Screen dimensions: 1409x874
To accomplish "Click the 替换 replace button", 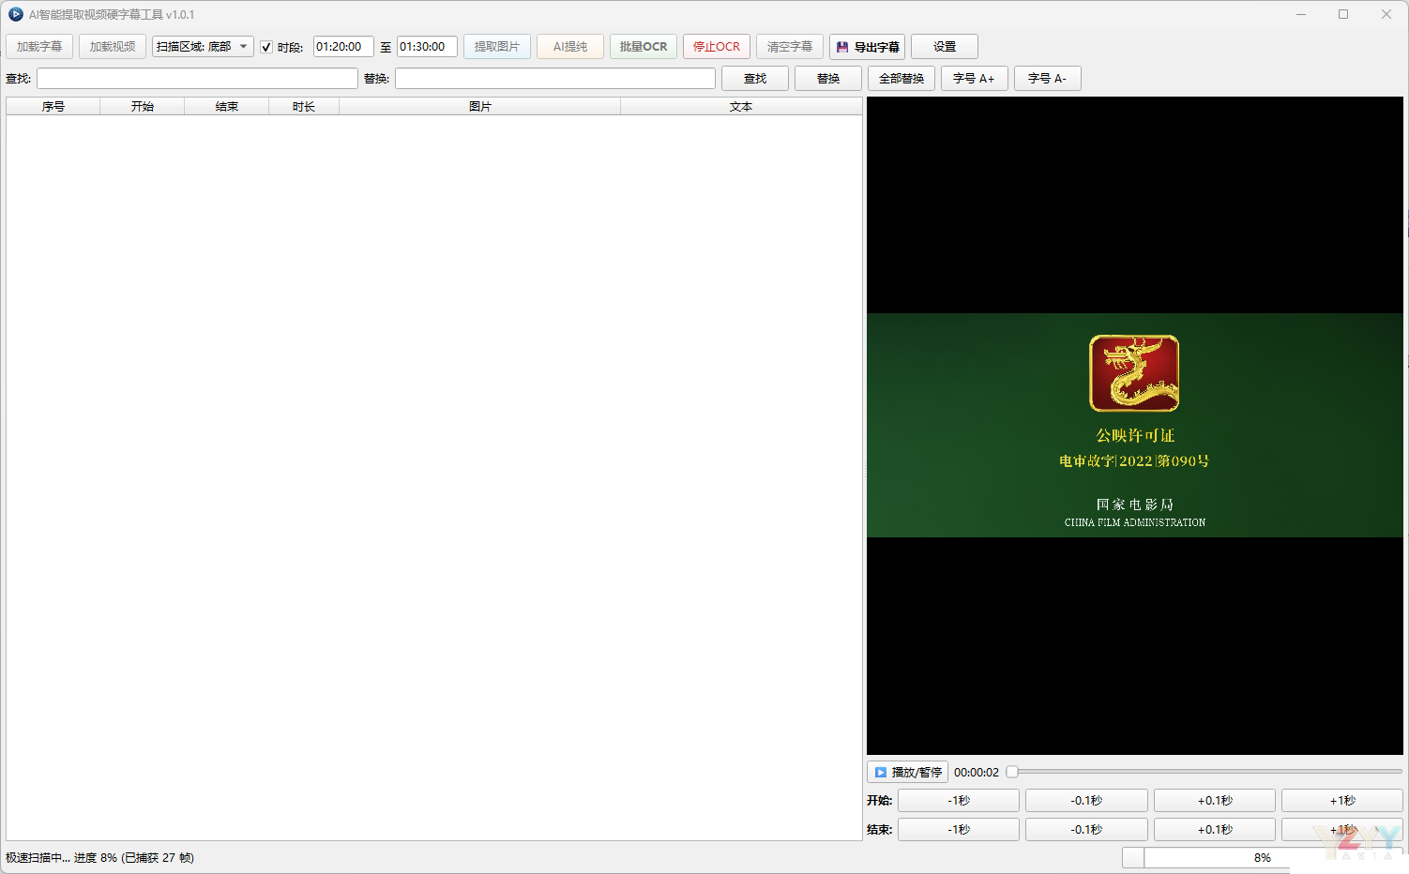I will (828, 79).
